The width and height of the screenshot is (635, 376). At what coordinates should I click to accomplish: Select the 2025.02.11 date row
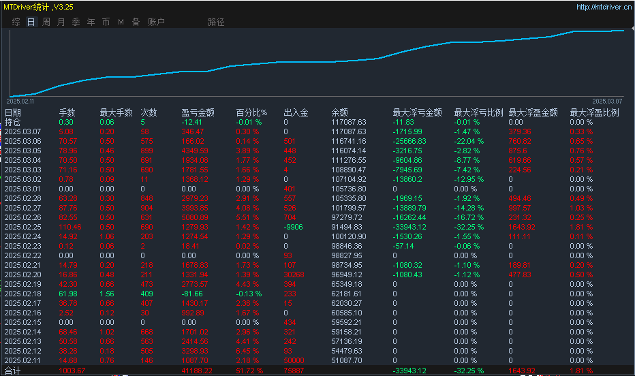(22, 360)
